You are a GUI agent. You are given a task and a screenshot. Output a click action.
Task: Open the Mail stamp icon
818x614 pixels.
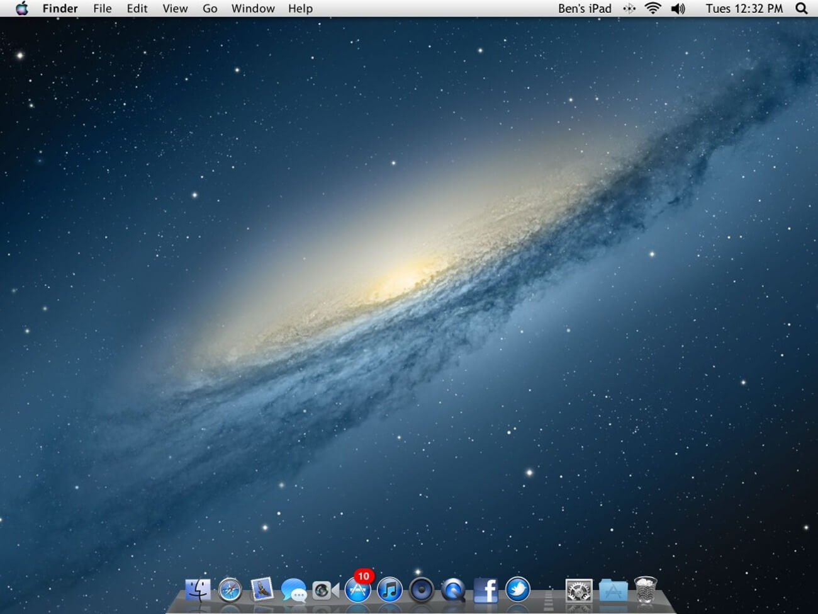(x=262, y=590)
